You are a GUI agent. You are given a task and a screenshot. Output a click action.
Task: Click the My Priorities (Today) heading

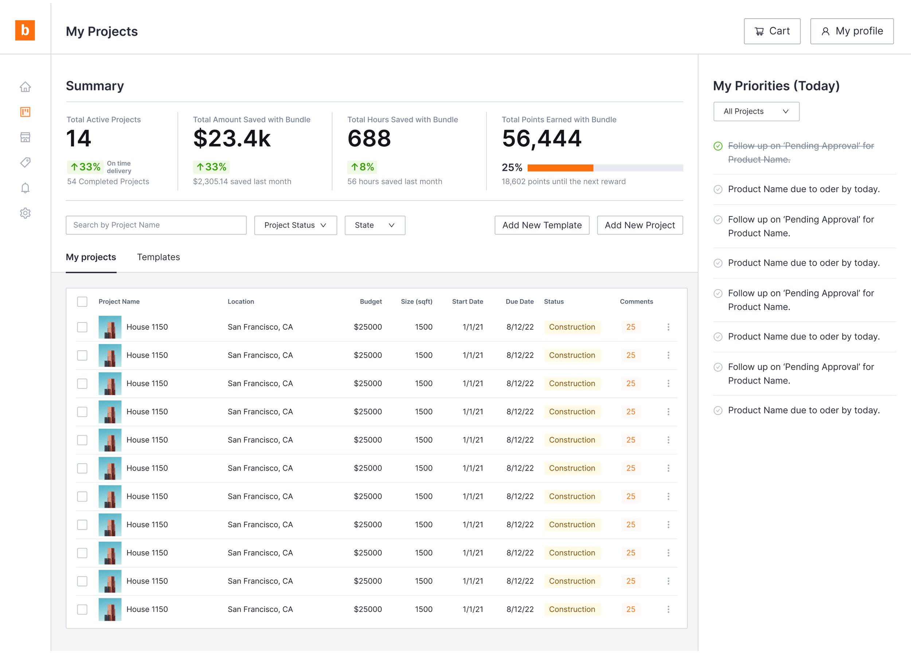[776, 86]
